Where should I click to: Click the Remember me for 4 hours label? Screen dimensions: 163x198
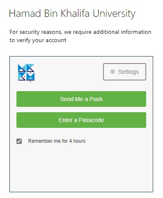point(57,141)
